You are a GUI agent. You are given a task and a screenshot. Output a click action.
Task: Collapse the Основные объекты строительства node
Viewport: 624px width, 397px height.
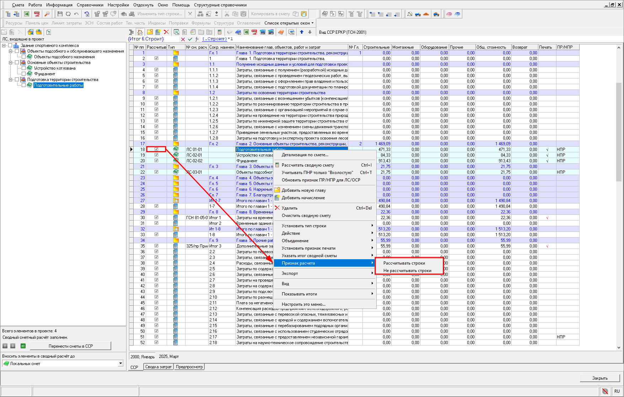click(x=10, y=62)
